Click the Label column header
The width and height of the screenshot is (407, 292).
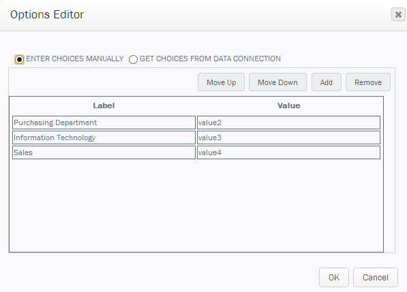pyautogui.click(x=104, y=106)
